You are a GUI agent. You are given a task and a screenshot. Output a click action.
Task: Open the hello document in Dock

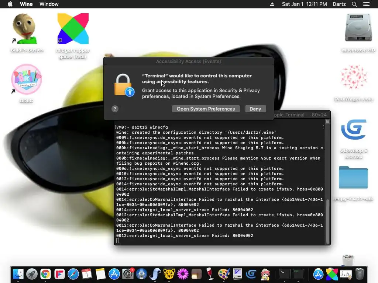pyautogui.click(x=346, y=274)
